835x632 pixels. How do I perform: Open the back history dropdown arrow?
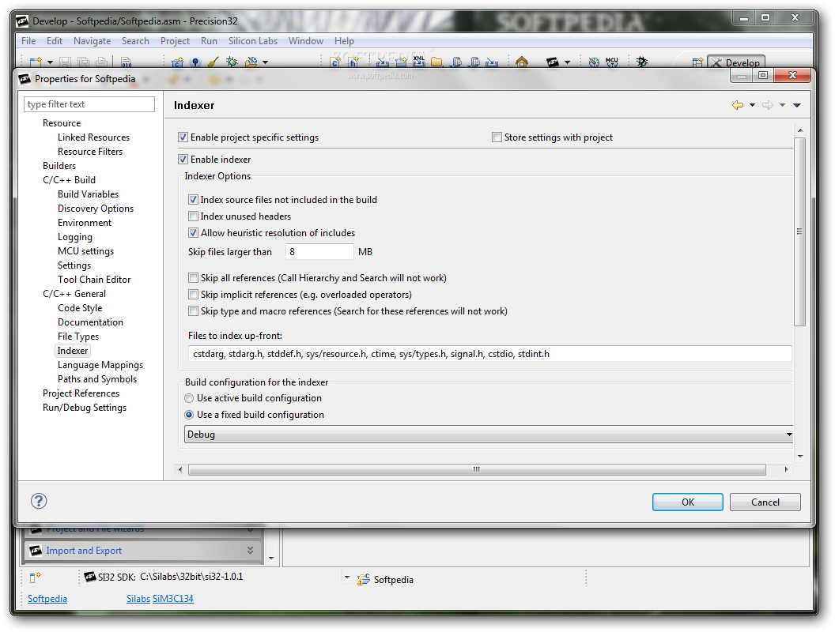point(752,105)
